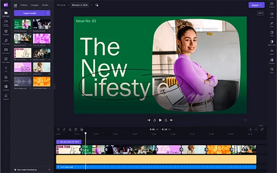
Task: Open the Colors panel on the right
Action: (272, 70)
